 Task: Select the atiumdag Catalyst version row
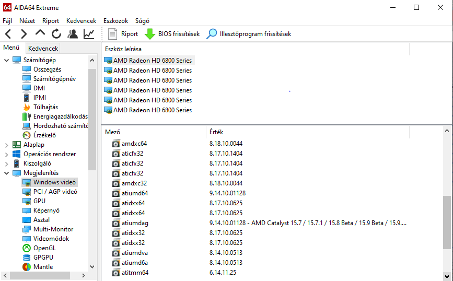click(x=260, y=223)
